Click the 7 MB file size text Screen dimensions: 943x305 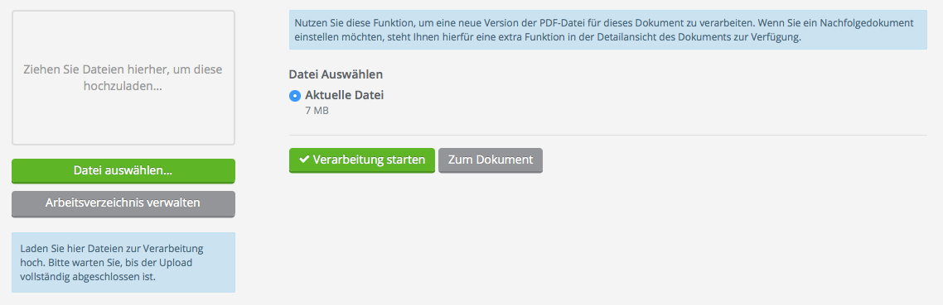317,111
